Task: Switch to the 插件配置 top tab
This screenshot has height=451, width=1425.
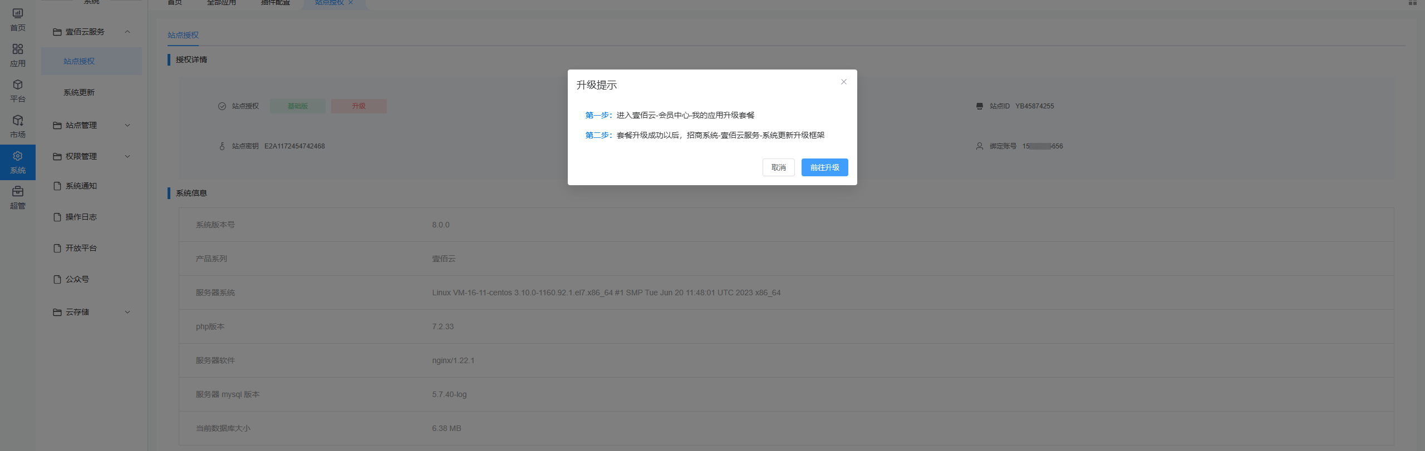Action: [276, 3]
